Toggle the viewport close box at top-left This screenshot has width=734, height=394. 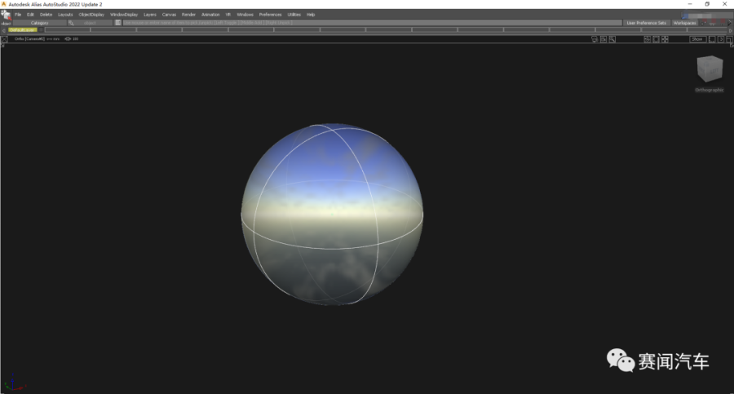pos(5,38)
